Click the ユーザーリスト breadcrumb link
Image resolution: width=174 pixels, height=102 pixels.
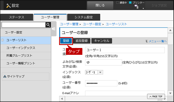(x=116, y=24)
